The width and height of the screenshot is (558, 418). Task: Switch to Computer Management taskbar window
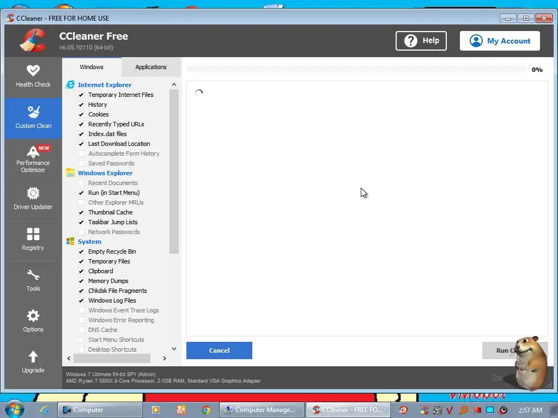point(262,410)
